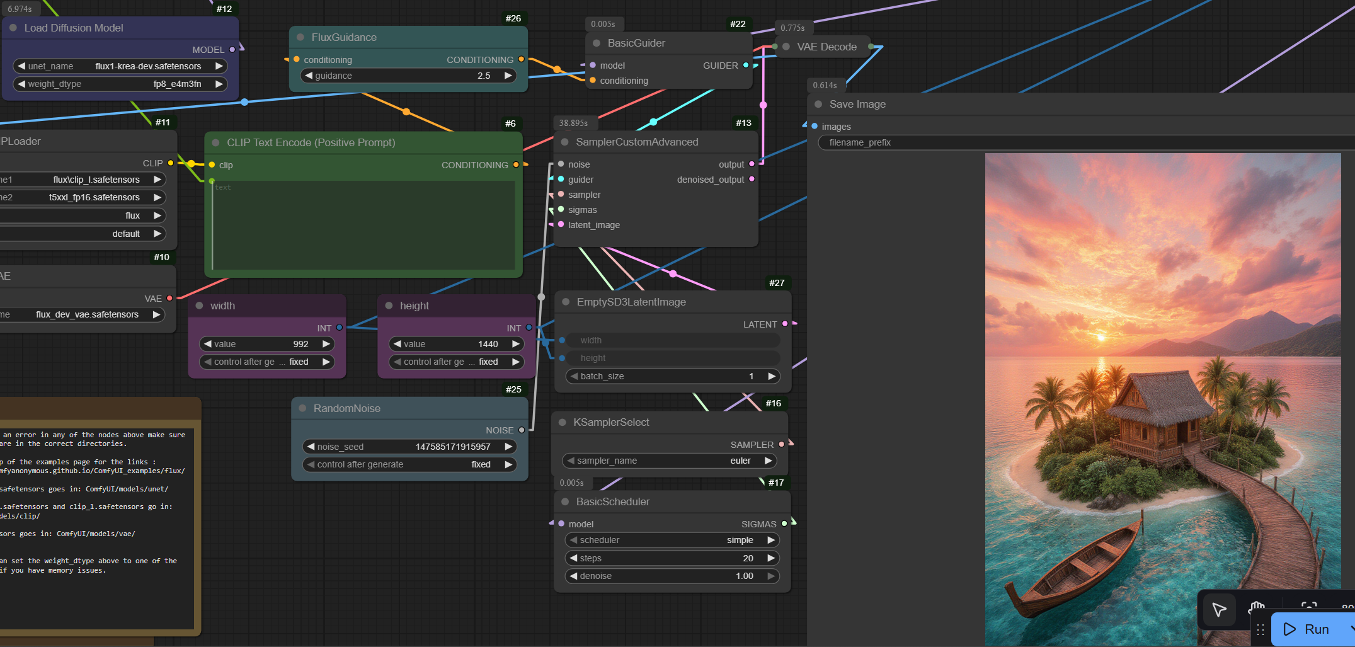Screen dimensions: 1355x647
Task: Increase width value 992 with right arrow
Action: [x=326, y=344]
